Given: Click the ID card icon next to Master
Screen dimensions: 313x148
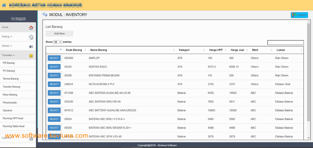Looking at the screenshot, I should tap(31, 46).
